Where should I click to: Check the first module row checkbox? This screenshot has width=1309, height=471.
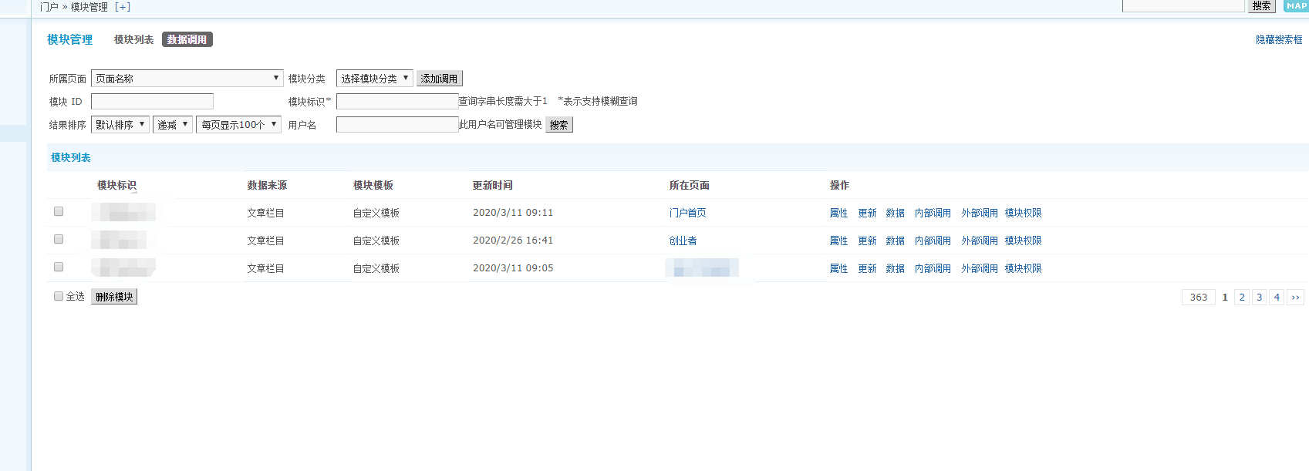pyautogui.click(x=59, y=211)
